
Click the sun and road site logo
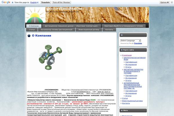pos(35,15)
